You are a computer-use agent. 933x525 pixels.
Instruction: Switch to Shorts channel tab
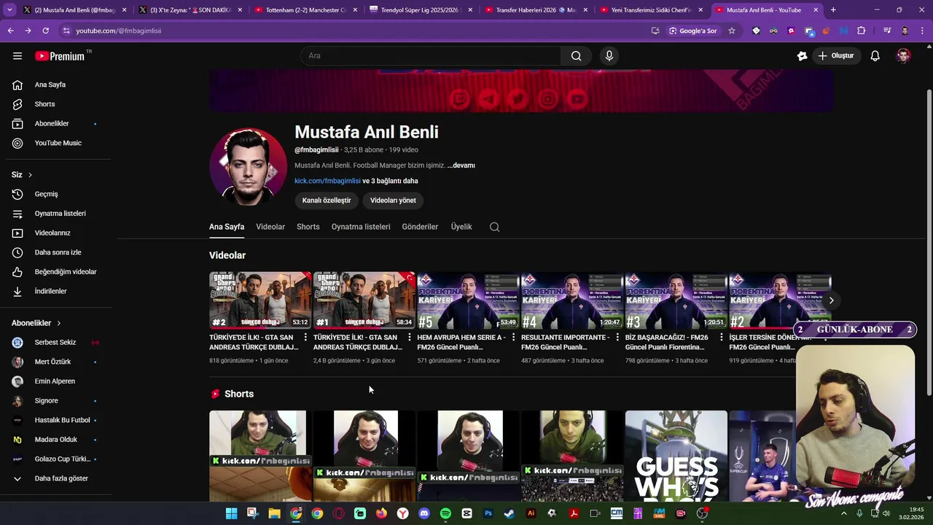point(308,227)
